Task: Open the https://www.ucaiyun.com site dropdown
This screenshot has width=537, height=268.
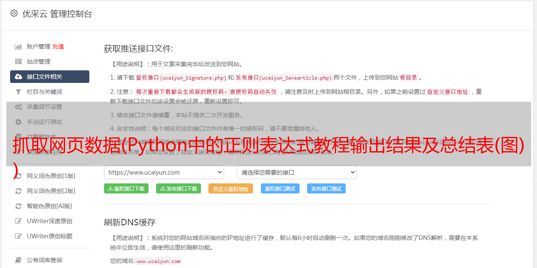Action: [x=164, y=173]
